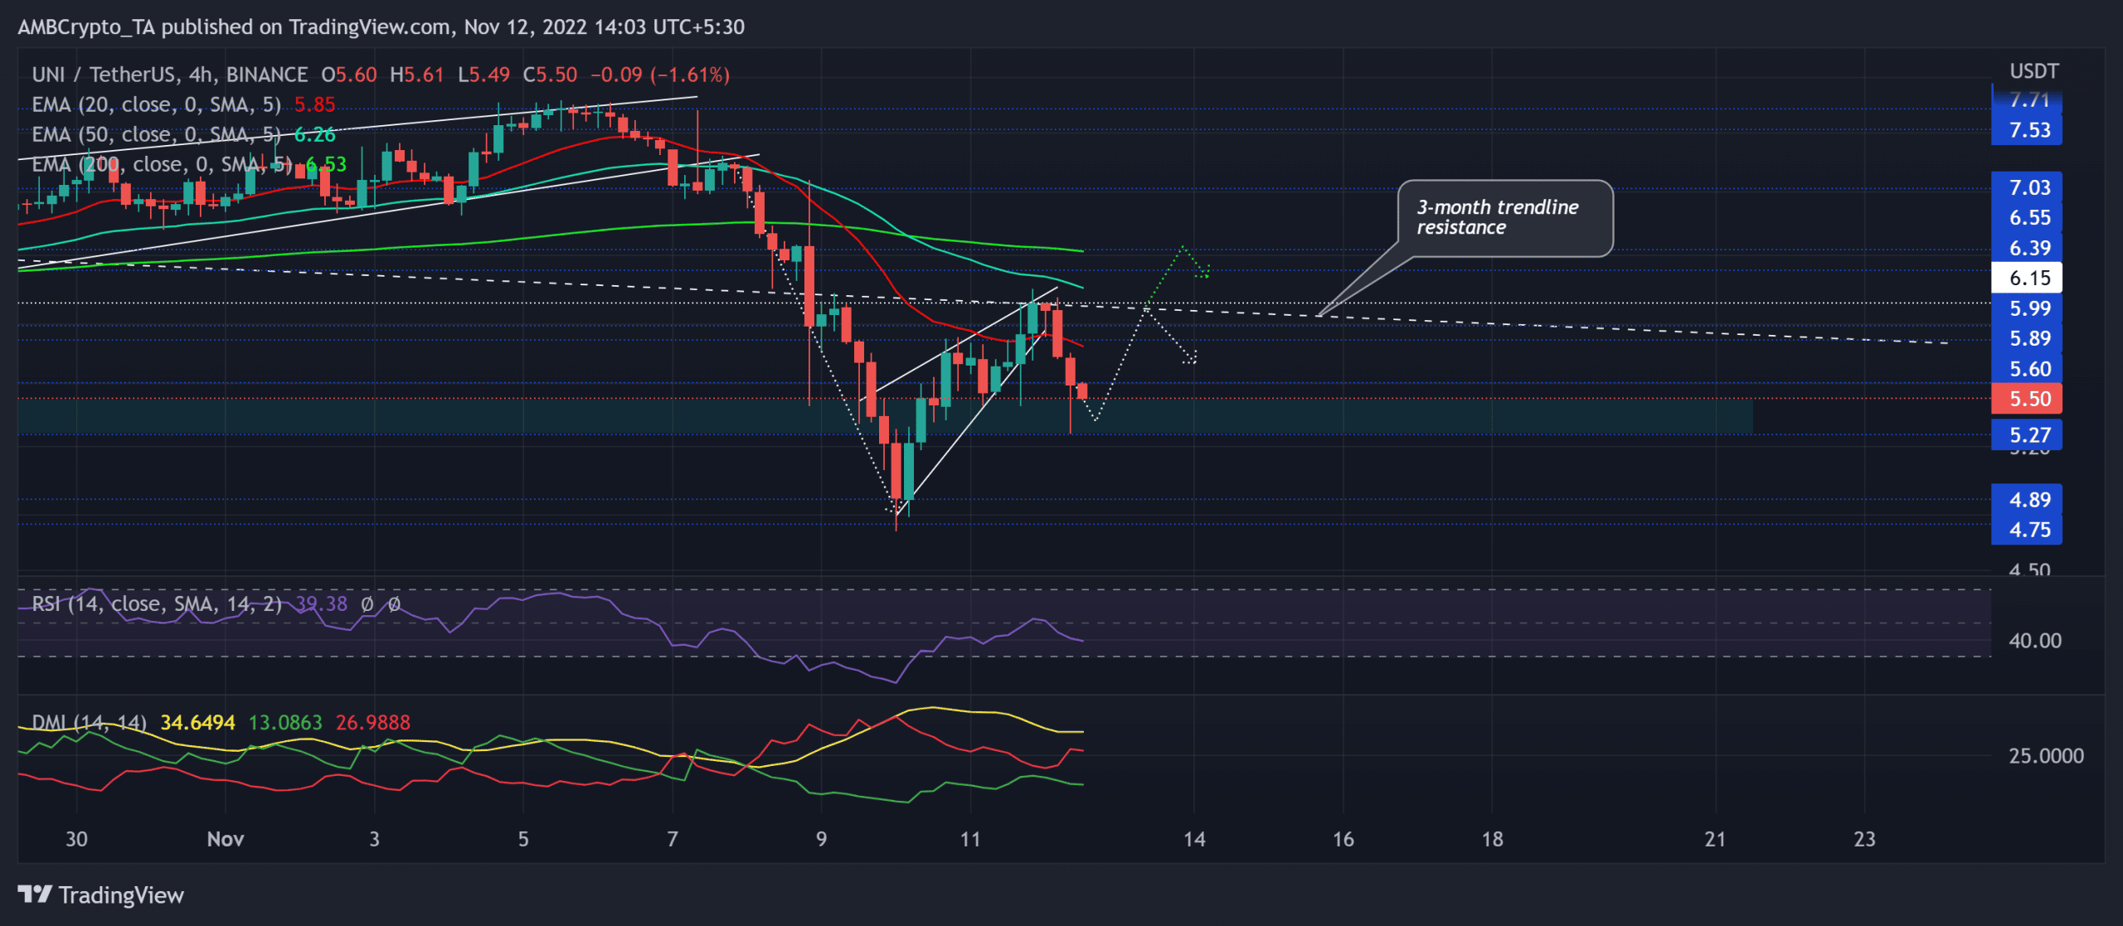Select the 5.60 price level label
Viewport: 2123px width, 926px height.
tap(2027, 369)
